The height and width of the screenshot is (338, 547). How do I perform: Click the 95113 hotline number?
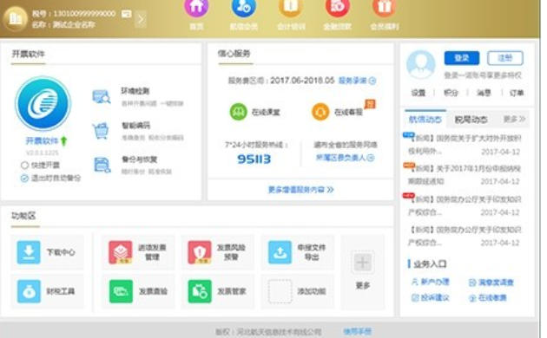[x=254, y=159]
